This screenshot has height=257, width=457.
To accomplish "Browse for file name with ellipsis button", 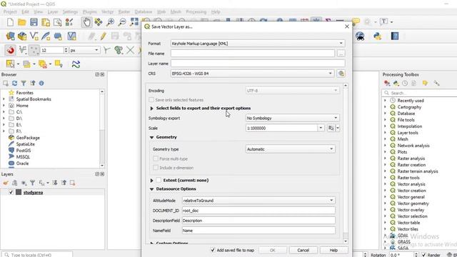I will pyautogui.click(x=341, y=54).
